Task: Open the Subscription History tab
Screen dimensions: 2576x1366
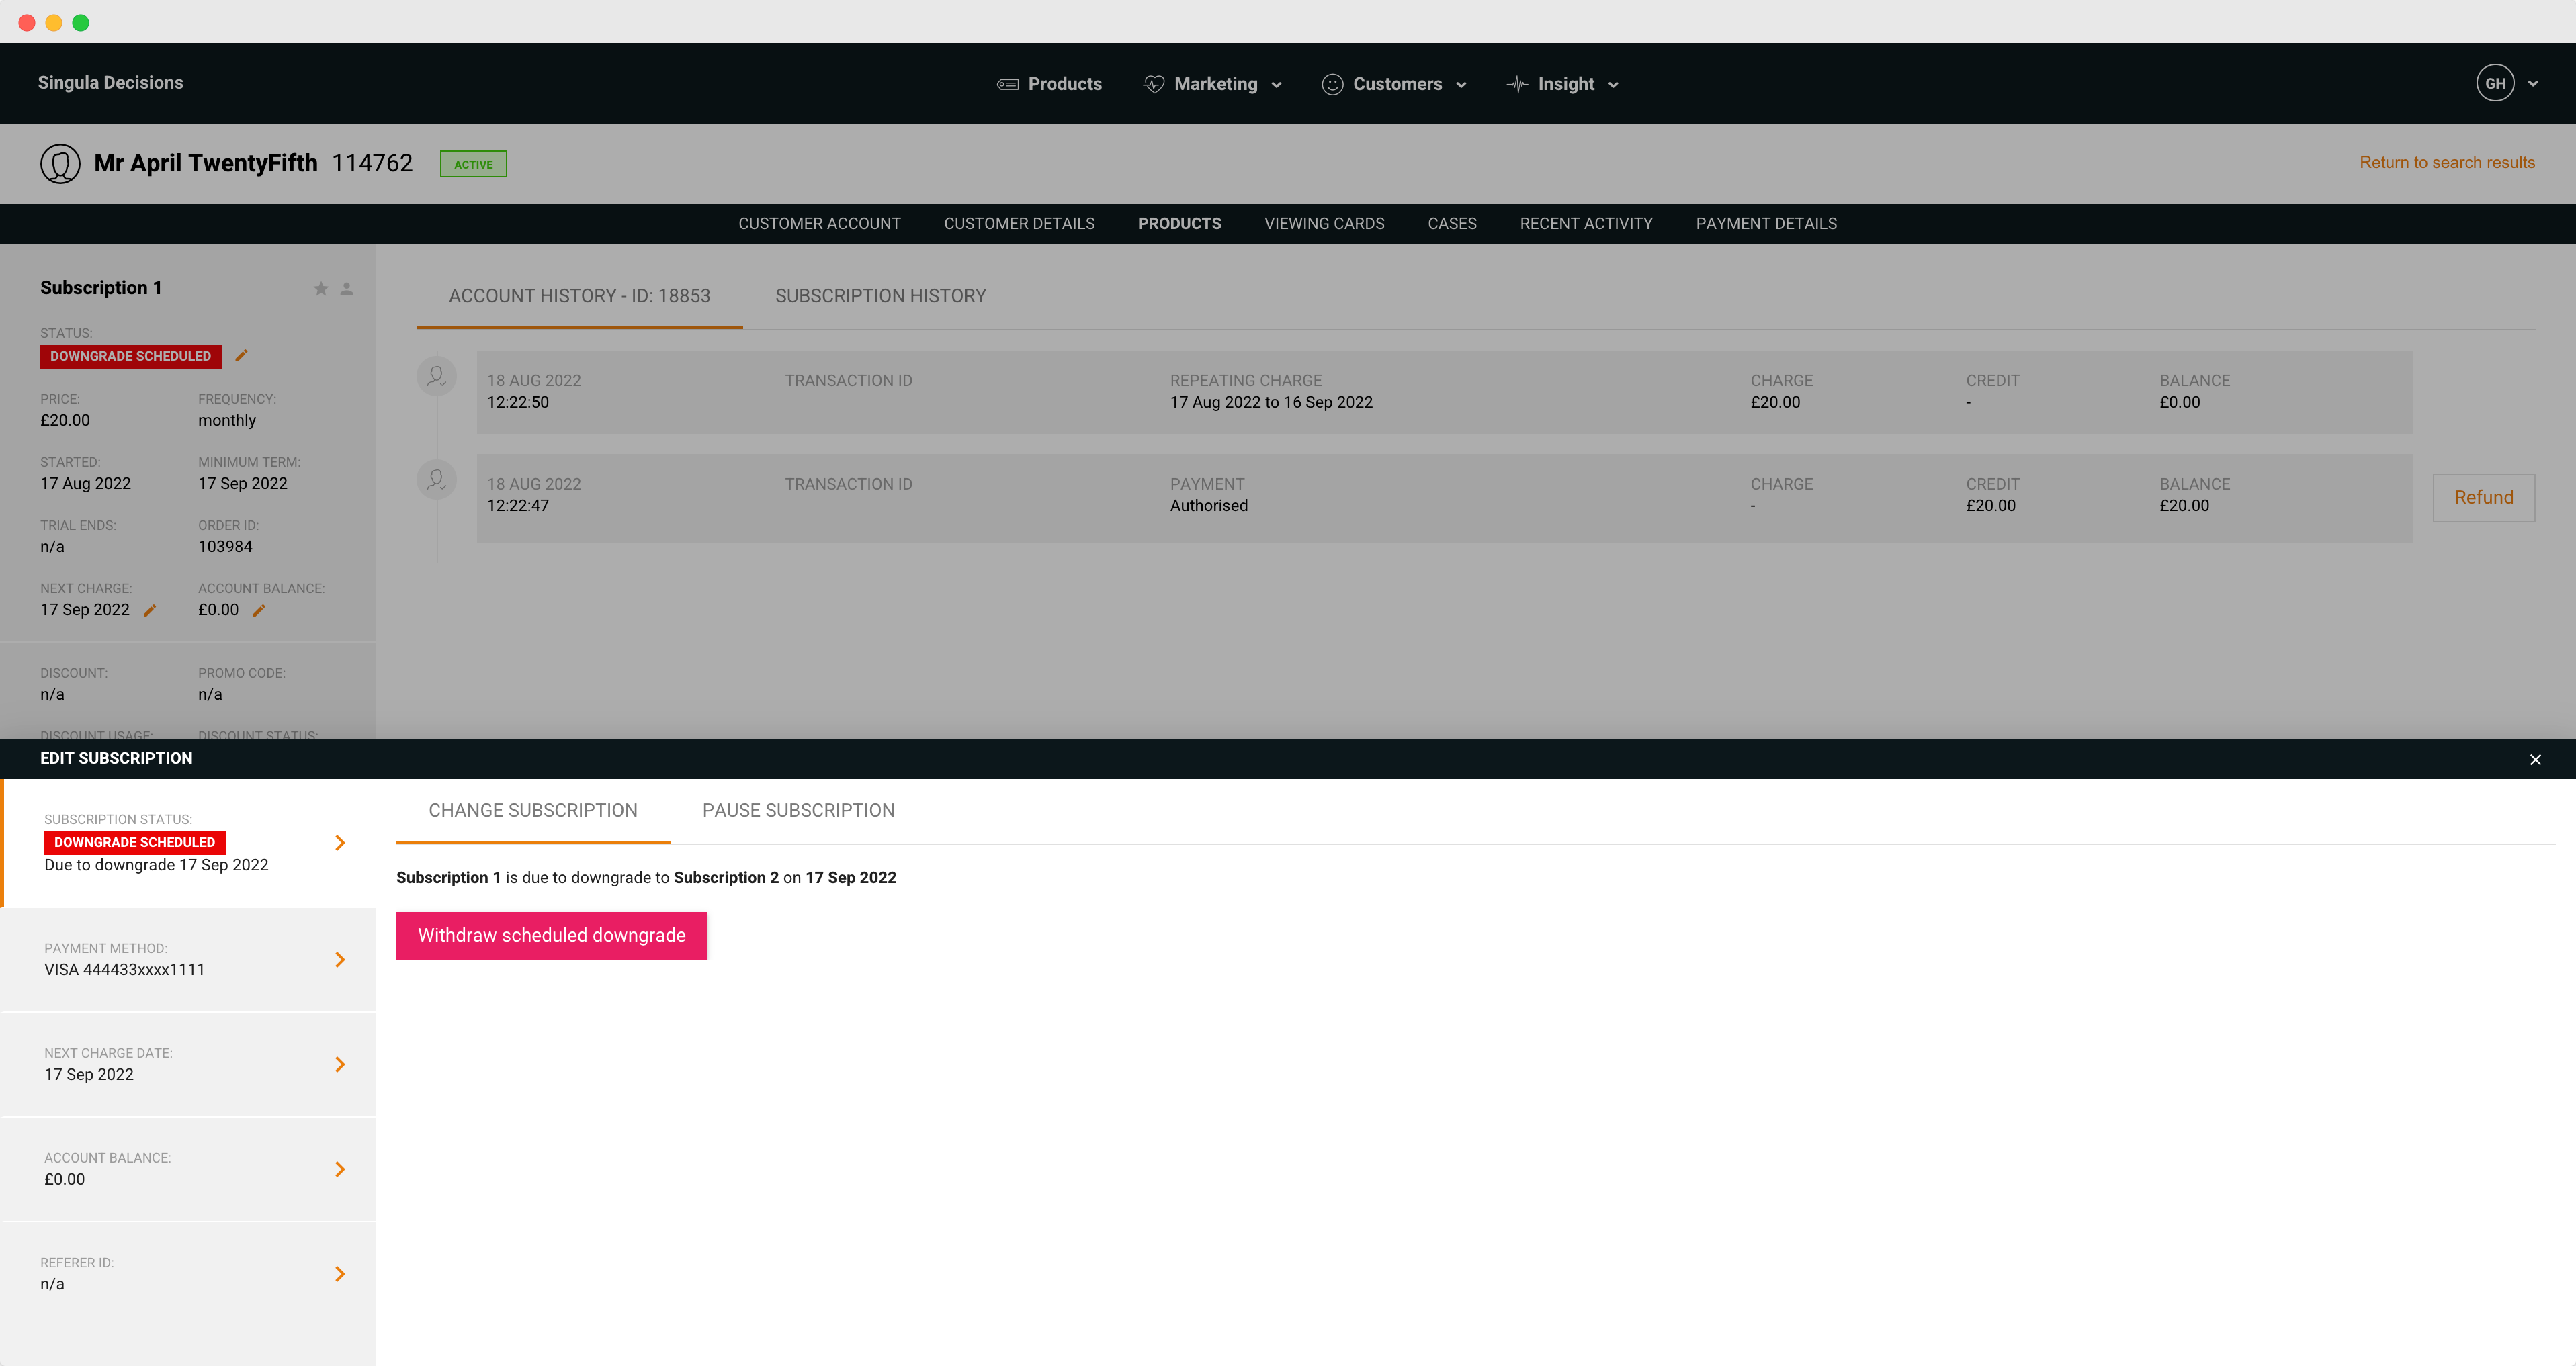Action: click(x=880, y=295)
